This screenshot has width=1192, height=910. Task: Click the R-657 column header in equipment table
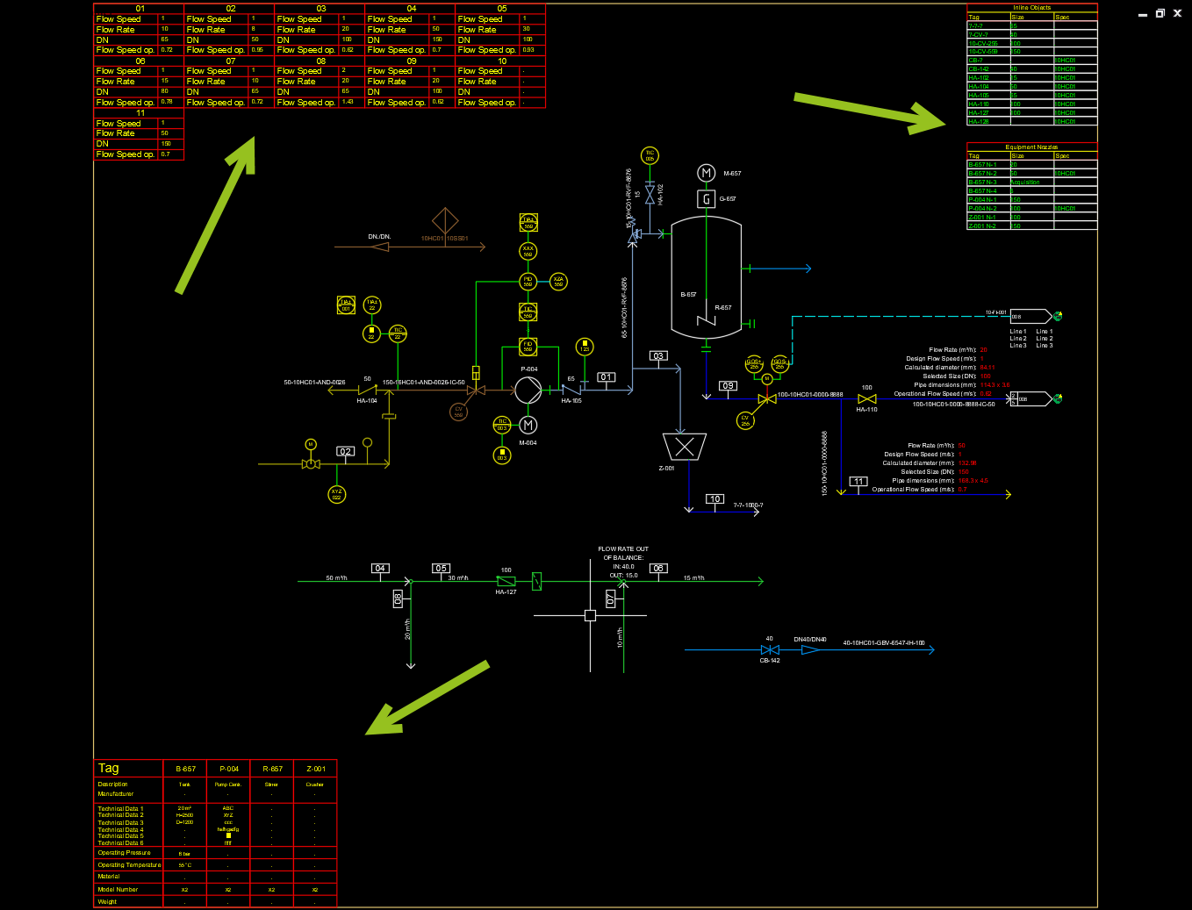point(272,769)
